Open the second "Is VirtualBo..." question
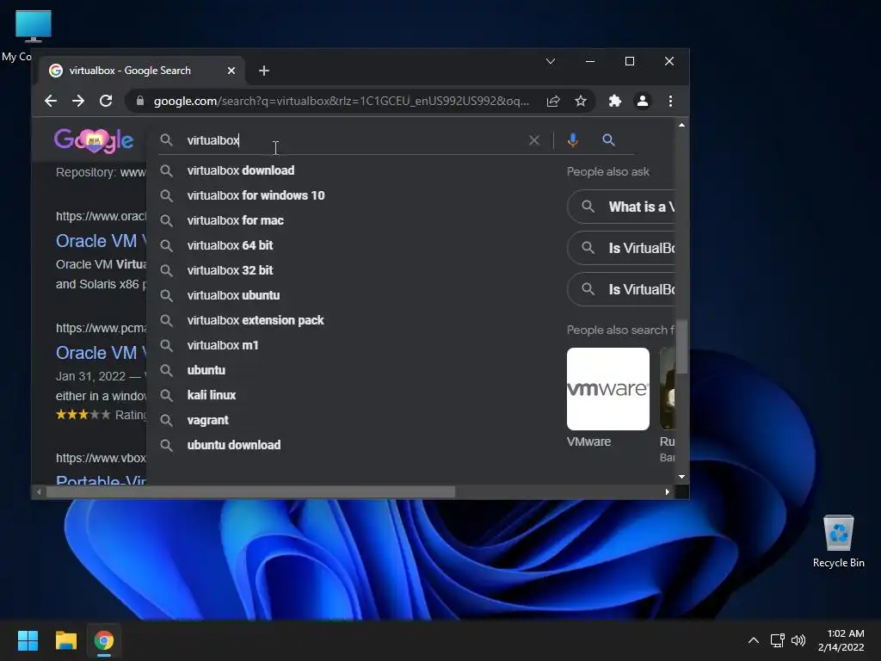881x661 pixels. point(621,290)
